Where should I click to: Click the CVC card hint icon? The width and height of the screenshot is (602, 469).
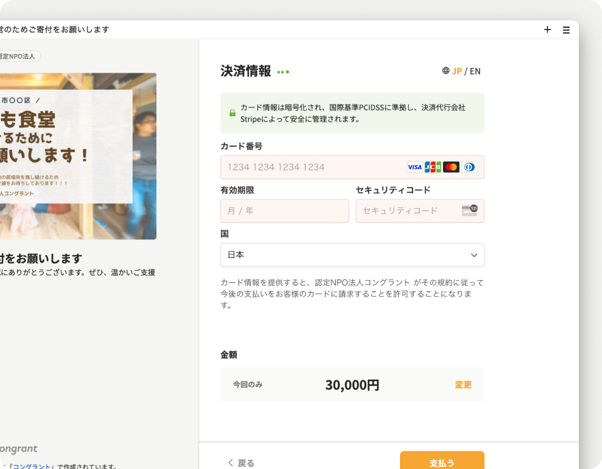(469, 211)
